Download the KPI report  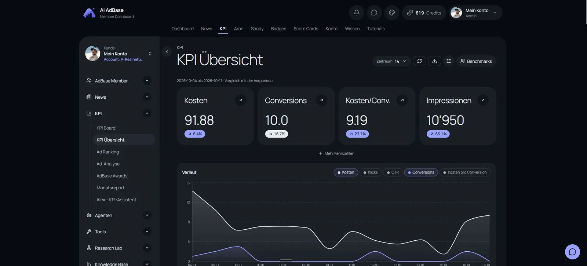tap(434, 61)
